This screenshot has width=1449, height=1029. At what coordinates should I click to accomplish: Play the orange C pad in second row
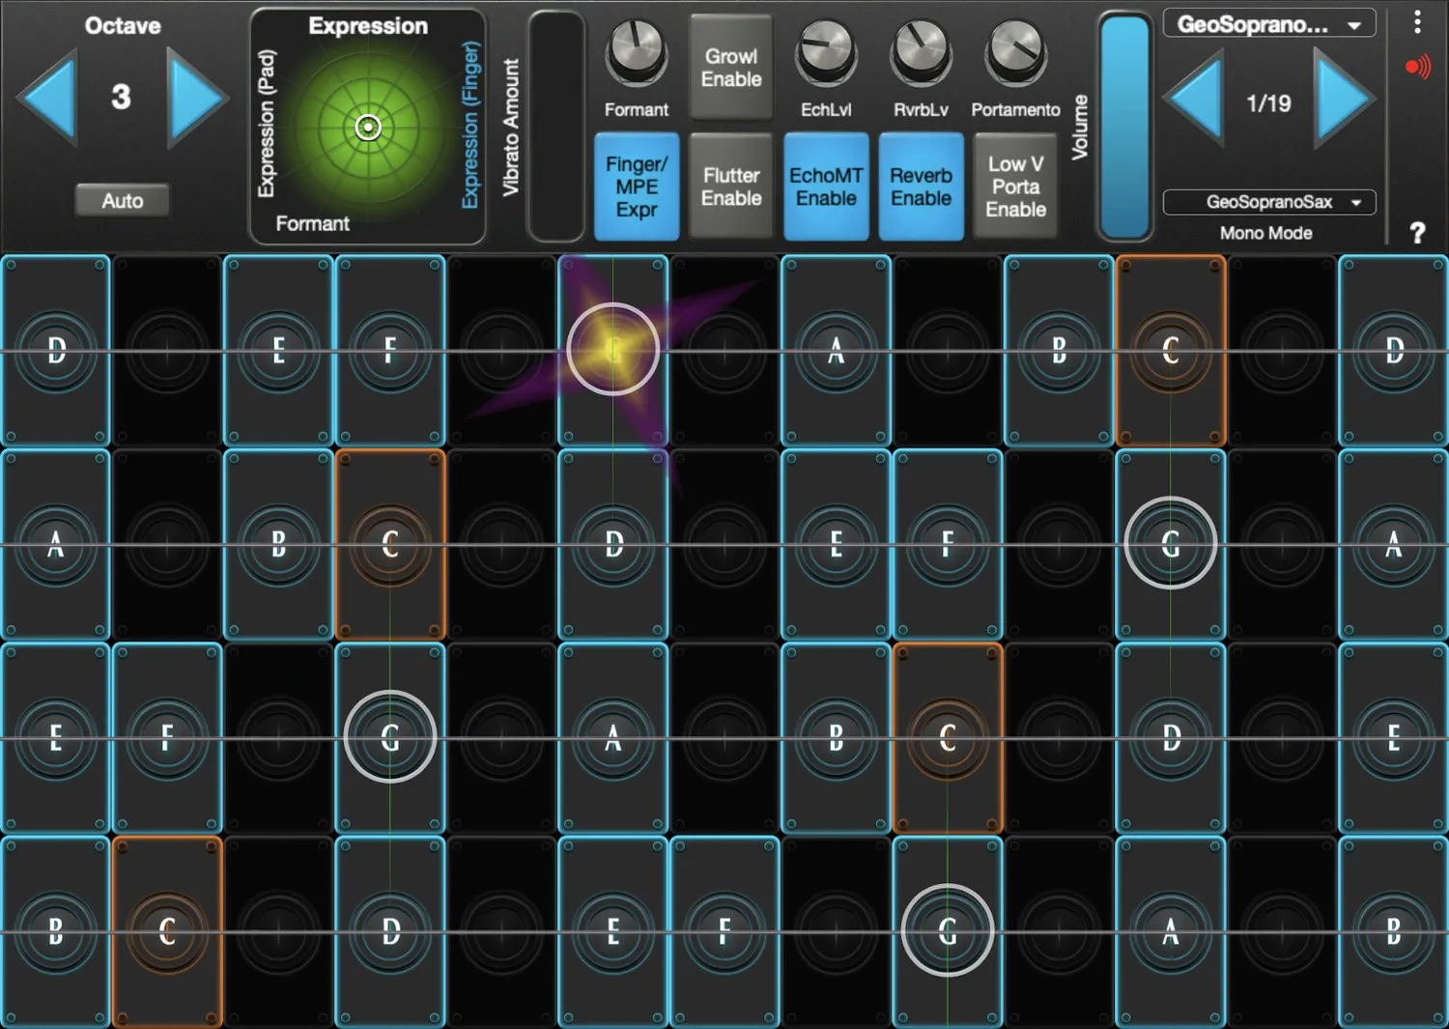390,543
